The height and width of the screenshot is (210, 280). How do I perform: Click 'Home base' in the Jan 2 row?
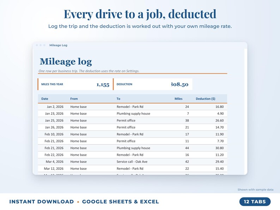tap(78, 107)
